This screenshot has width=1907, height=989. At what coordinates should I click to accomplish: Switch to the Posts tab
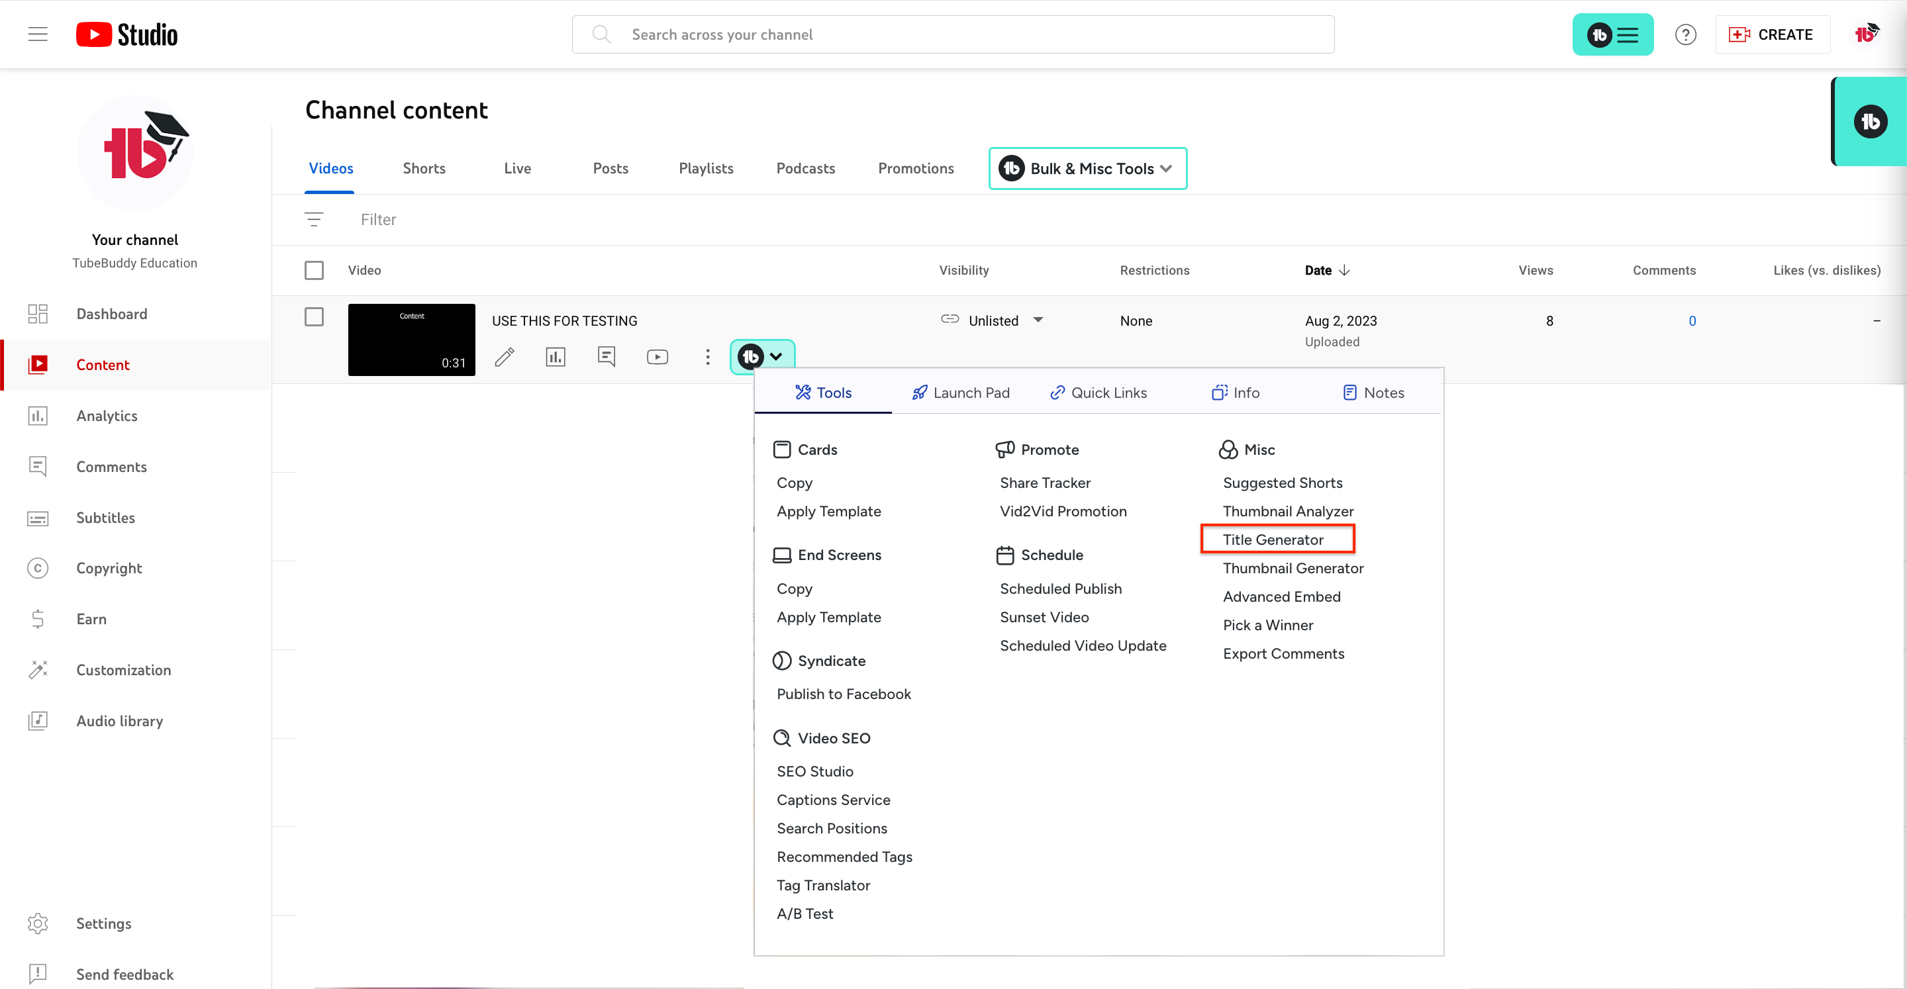click(x=610, y=169)
